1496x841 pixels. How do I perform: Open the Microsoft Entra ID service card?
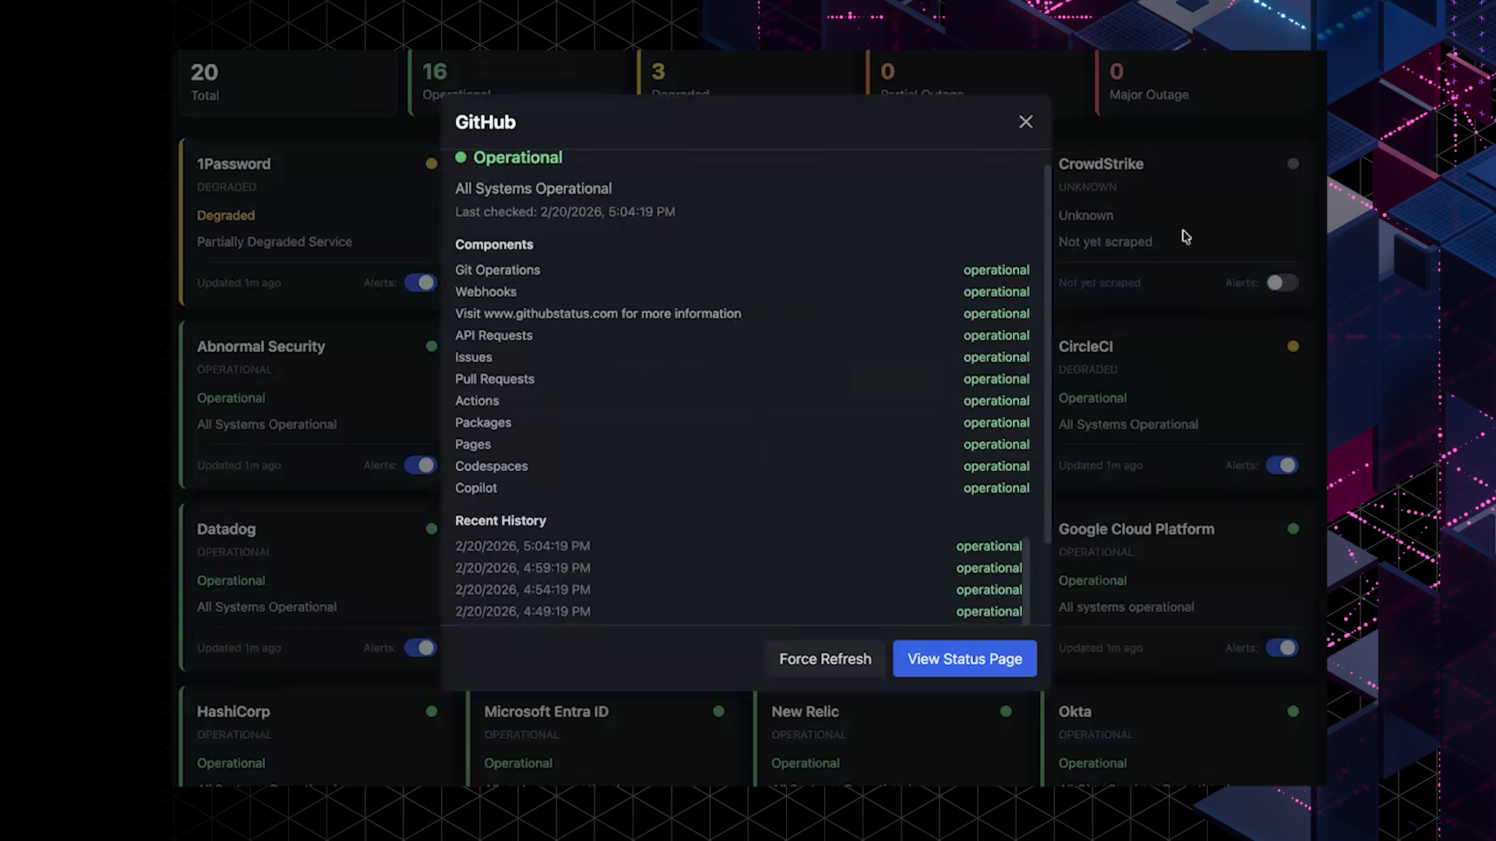[x=603, y=740]
